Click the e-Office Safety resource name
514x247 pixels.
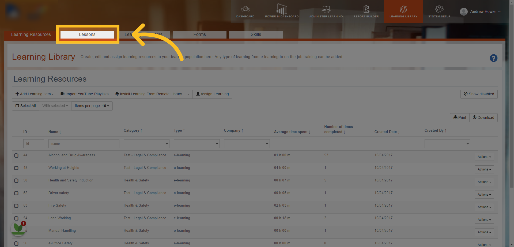[61, 243]
